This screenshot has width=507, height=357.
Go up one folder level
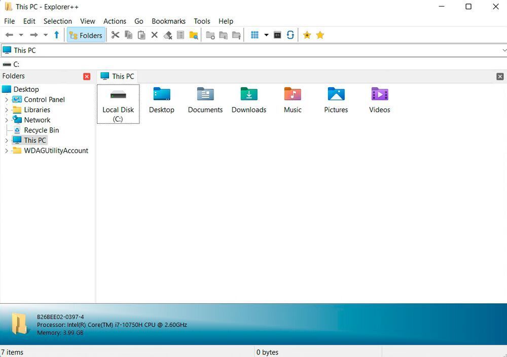tap(57, 35)
